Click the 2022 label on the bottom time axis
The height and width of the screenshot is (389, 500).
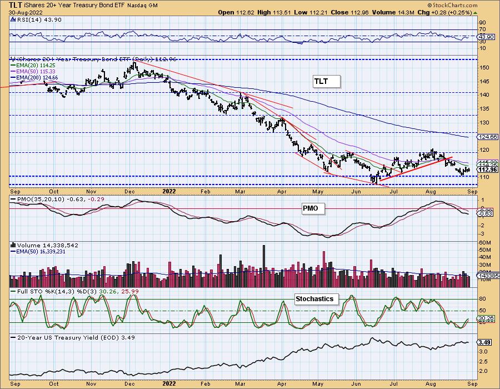pos(169,383)
